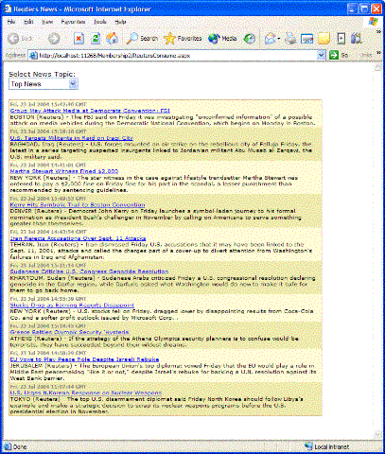Click the Done status page icon

[8, 446]
